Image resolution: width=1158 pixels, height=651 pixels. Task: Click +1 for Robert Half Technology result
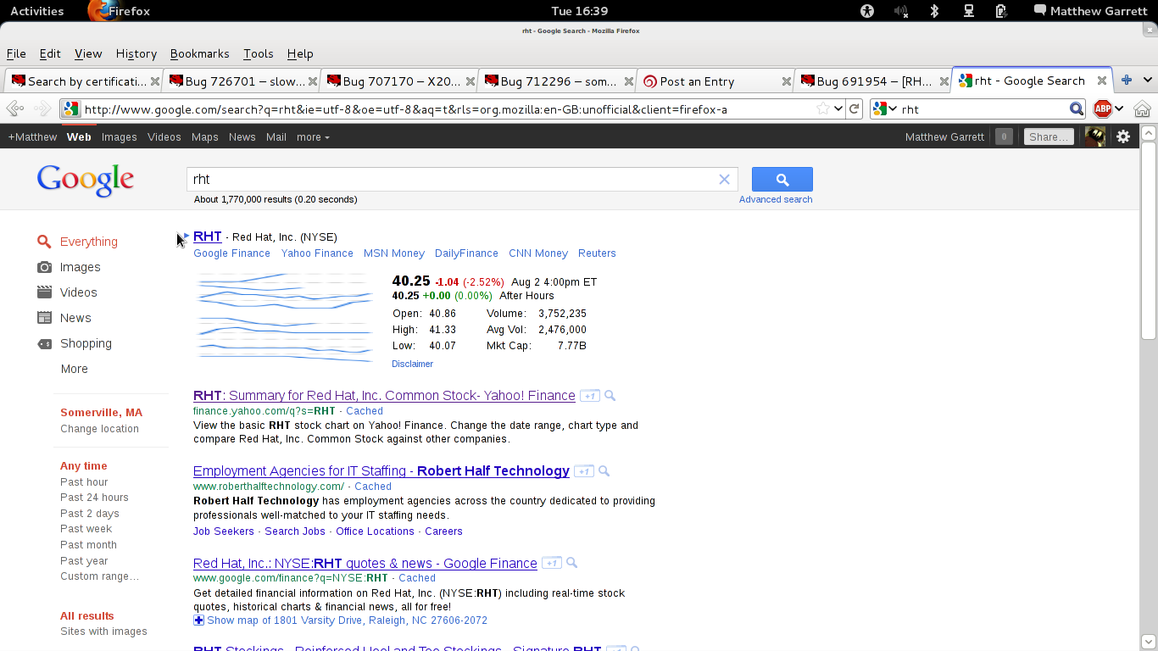pyautogui.click(x=583, y=471)
